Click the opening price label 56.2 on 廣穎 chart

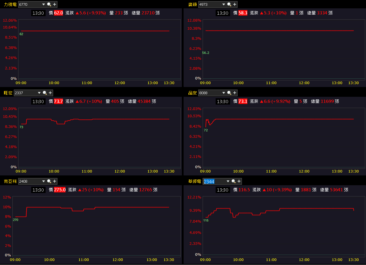coord(206,53)
